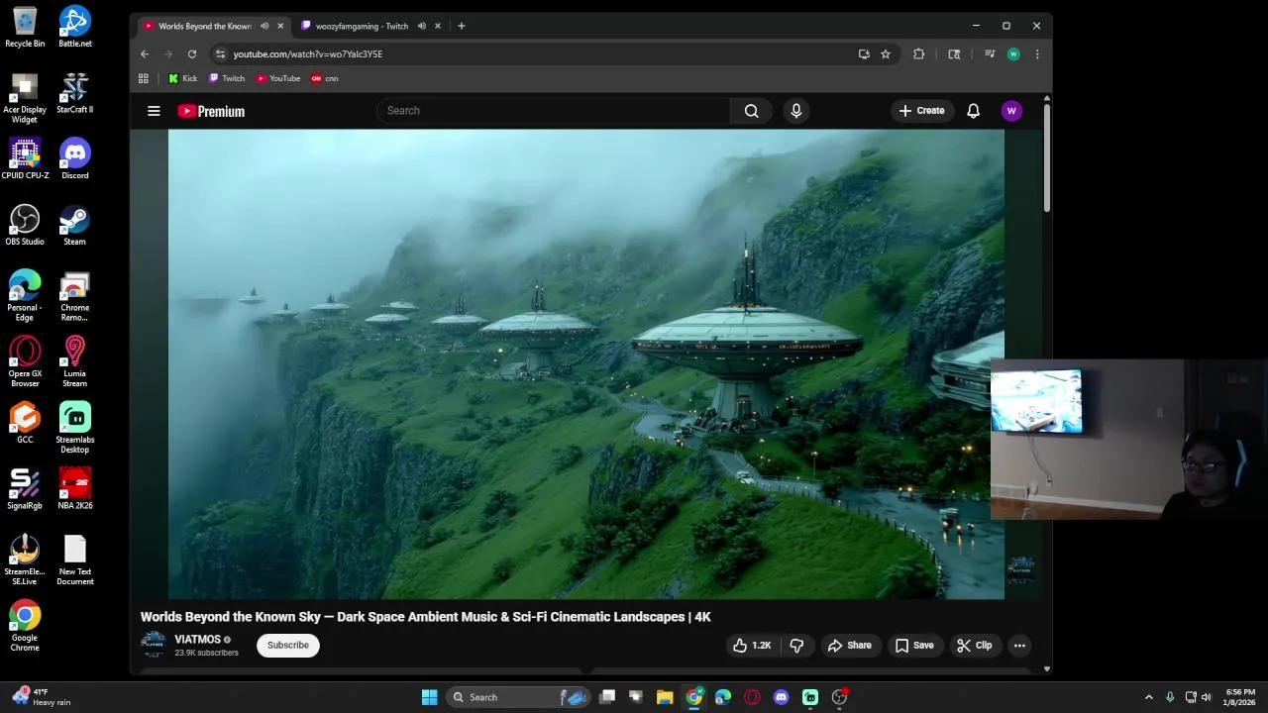Viewport: 1268px width, 713px height.
Task: Like the video with 1.2K likes
Action: click(x=751, y=646)
